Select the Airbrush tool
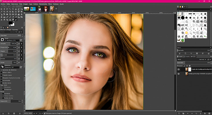The image size is (212, 115). 16,17
